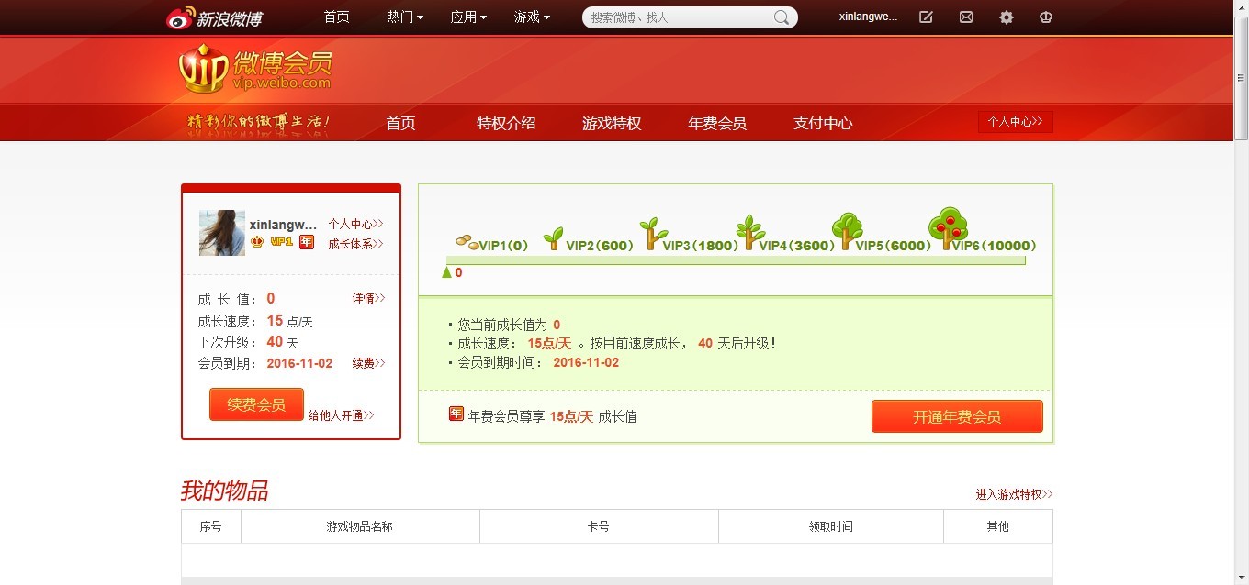Click the 年 icon beside 年费会员尊享
This screenshot has width=1249, height=585.
pyautogui.click(x=456, y=414)
